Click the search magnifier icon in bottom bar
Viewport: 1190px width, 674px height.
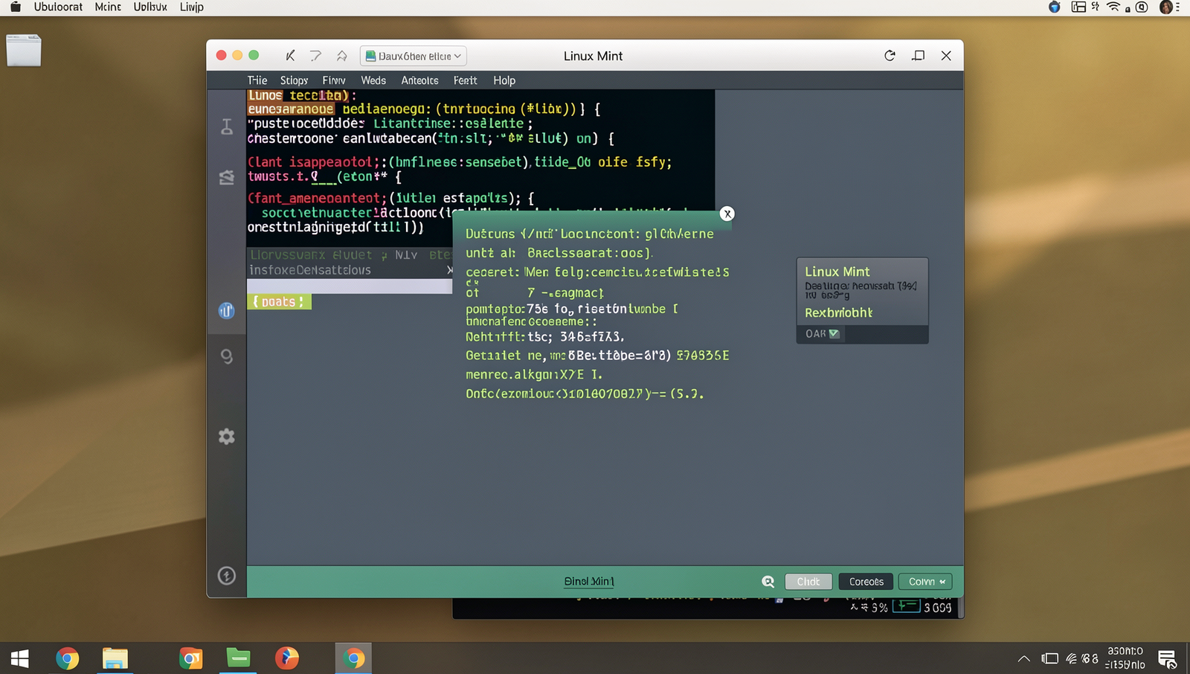tap(768, 582)
